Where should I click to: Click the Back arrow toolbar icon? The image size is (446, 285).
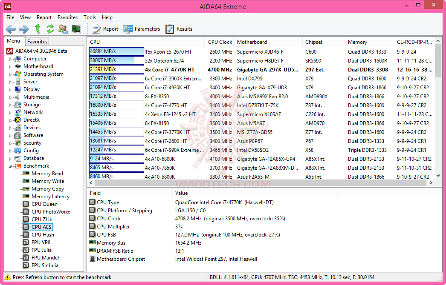click(x=11, y=28)
